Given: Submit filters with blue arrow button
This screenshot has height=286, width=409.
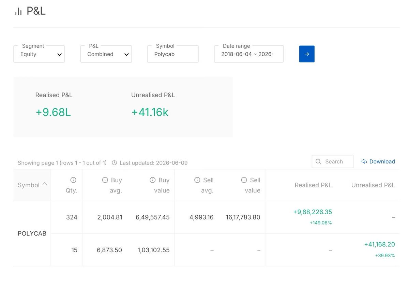Looking at the screenshot, I should (307, 54).
